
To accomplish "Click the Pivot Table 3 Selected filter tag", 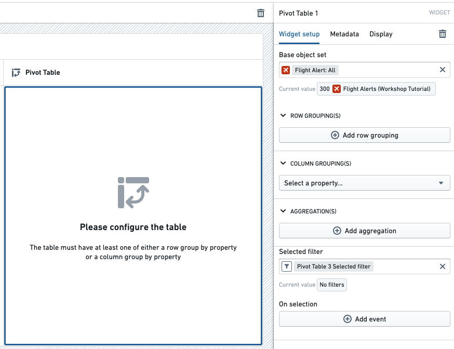I will 333,266.
